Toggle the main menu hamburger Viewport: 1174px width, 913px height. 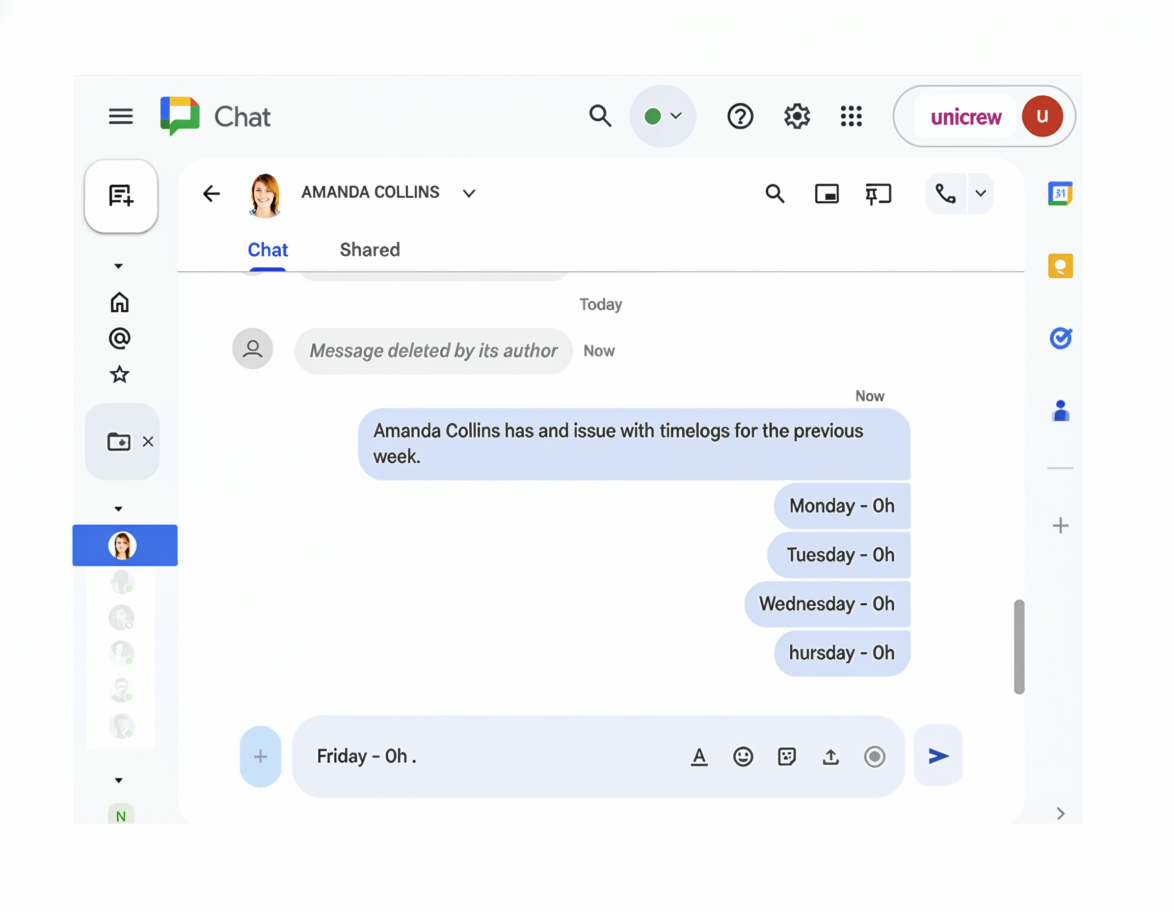click(120, 117)
